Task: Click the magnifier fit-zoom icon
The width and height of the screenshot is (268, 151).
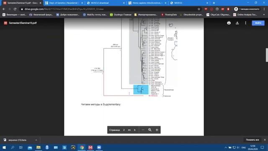Action: pos(150,130)
